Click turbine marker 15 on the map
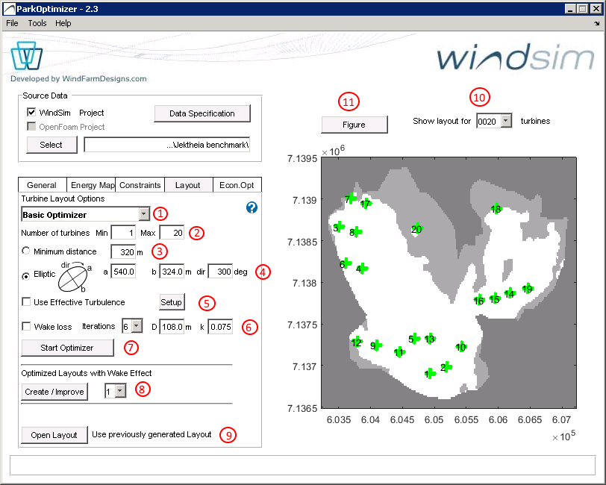Viewport: 606px width, 485px height. click(495, 298)
